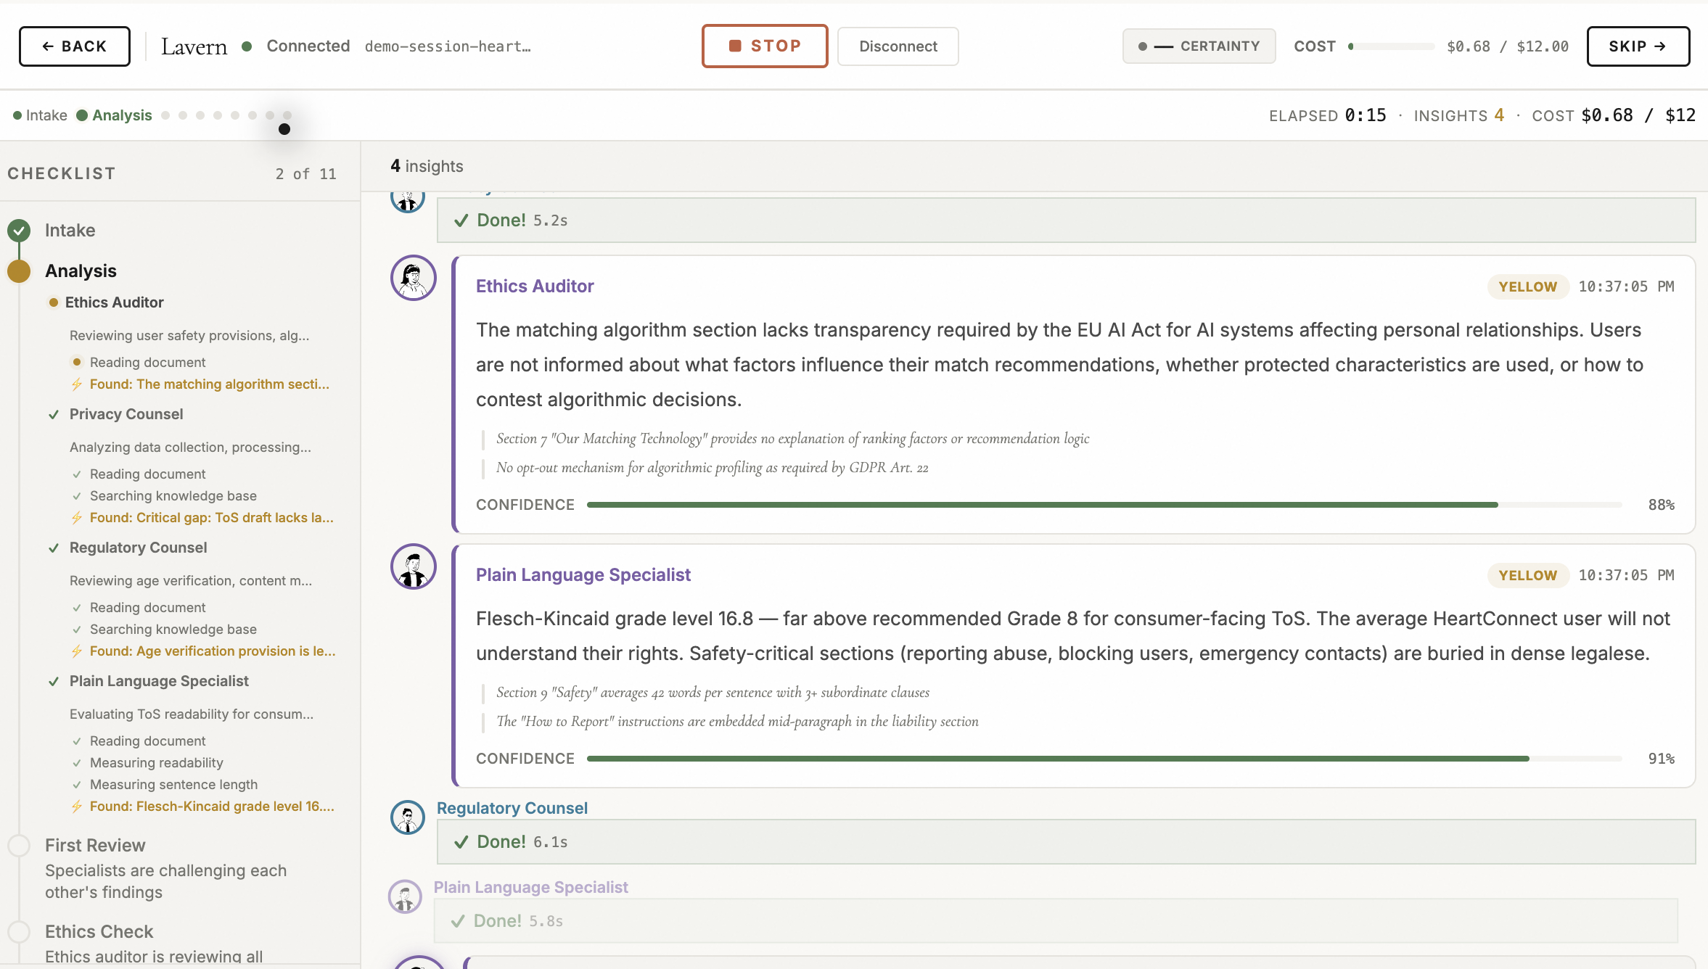
Task: Click the INSIGHTS 4 counter
Action: point(1458,115)
